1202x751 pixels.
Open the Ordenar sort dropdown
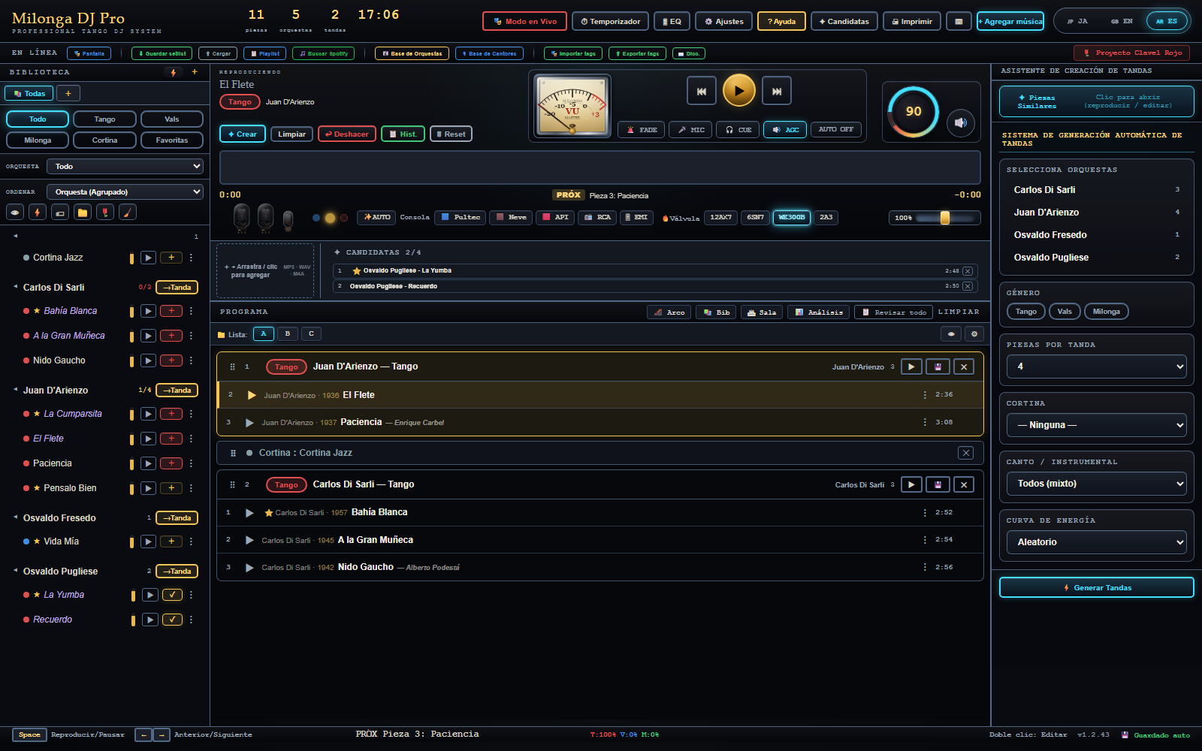pos(125,192)
